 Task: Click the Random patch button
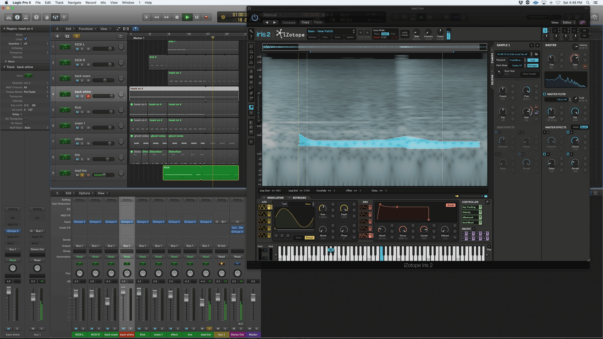pos(313,37)
